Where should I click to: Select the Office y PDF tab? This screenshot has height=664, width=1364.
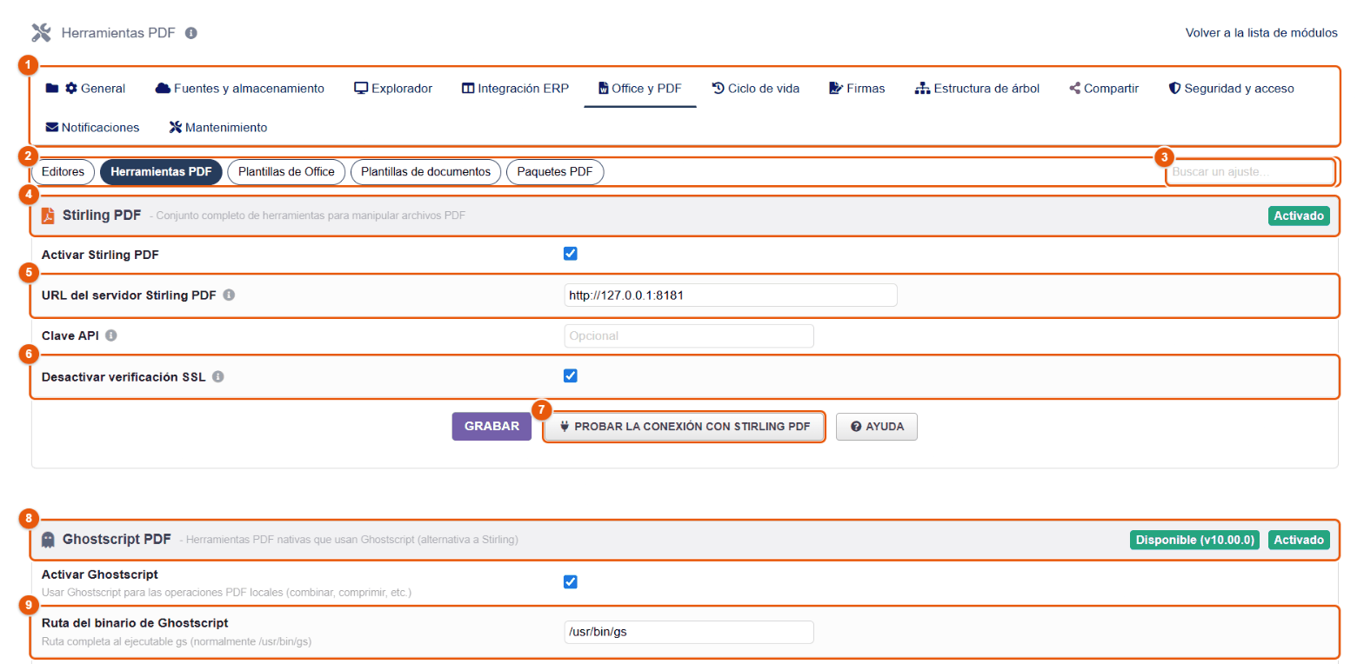coord(640,88)
